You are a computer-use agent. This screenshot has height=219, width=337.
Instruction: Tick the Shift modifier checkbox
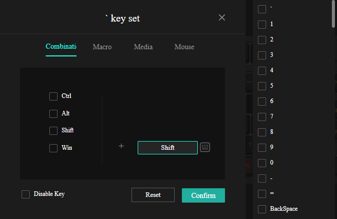point(53,131)
